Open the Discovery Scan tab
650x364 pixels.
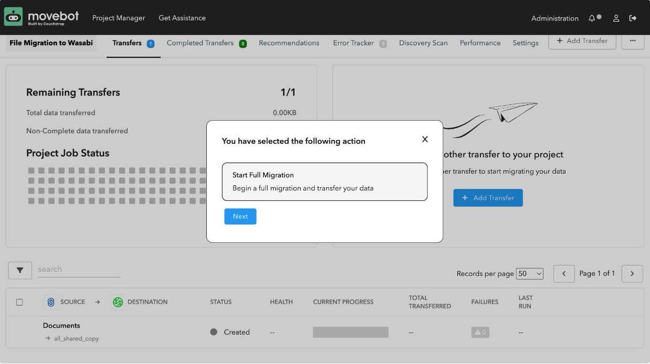point(423,43)
